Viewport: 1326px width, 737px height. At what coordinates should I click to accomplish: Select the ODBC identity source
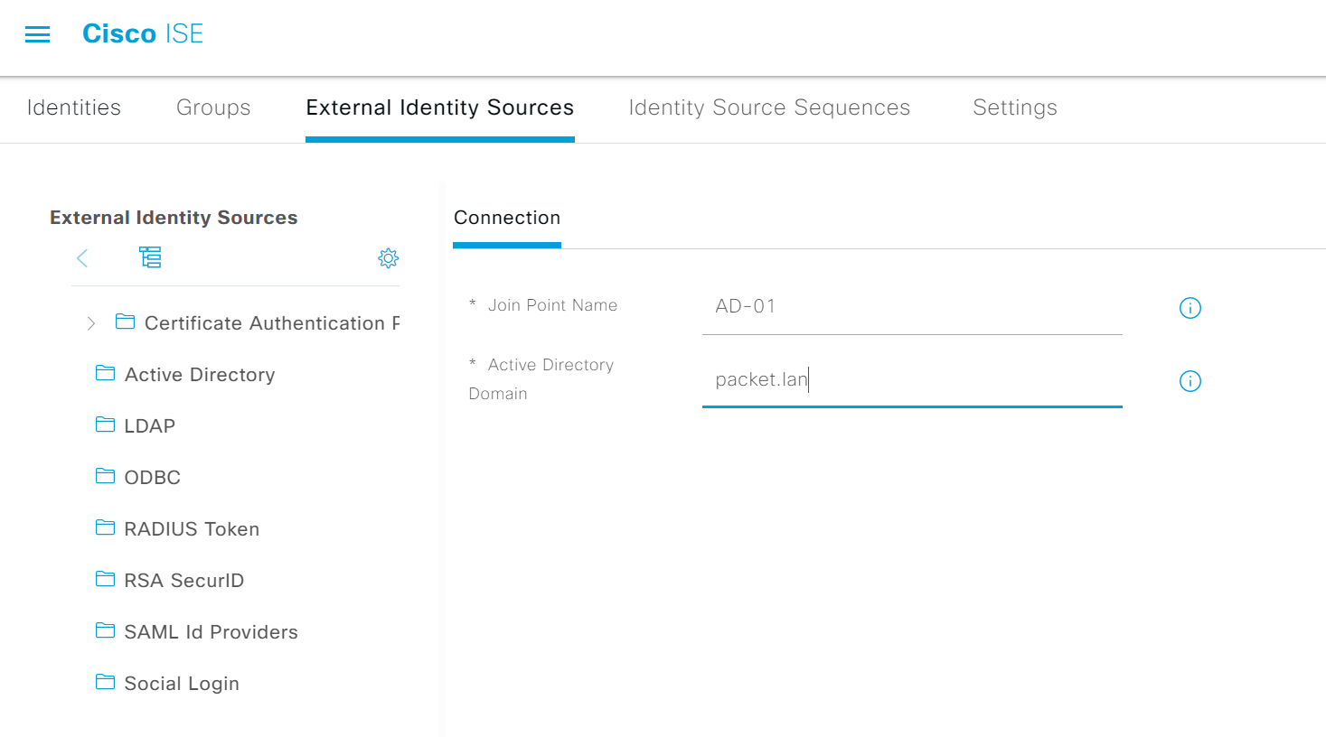[153, 478]
